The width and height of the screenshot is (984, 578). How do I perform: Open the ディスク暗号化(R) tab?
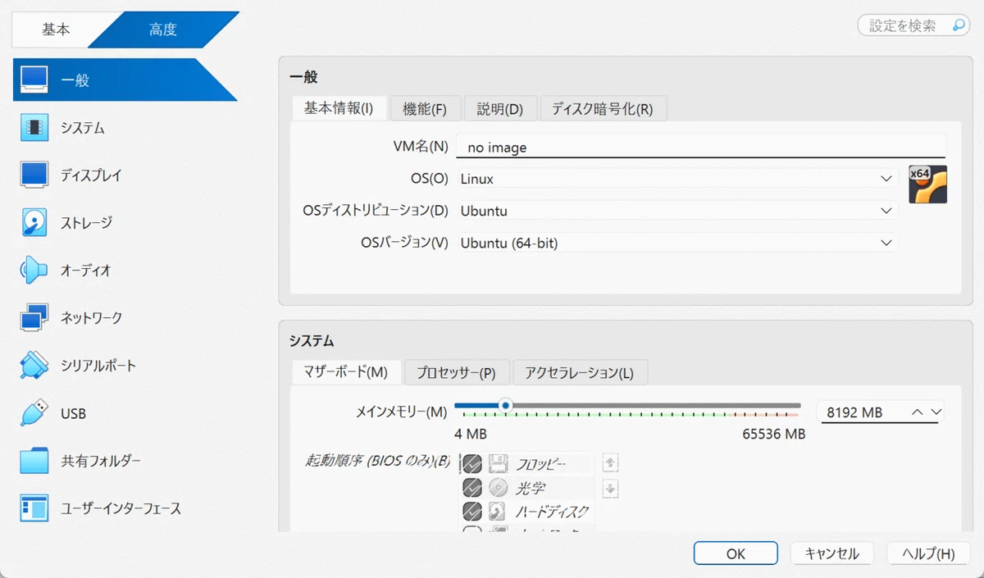click(603, 108)
